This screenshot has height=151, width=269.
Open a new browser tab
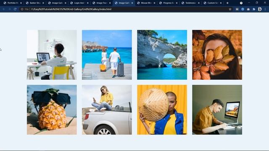point(227,3)
